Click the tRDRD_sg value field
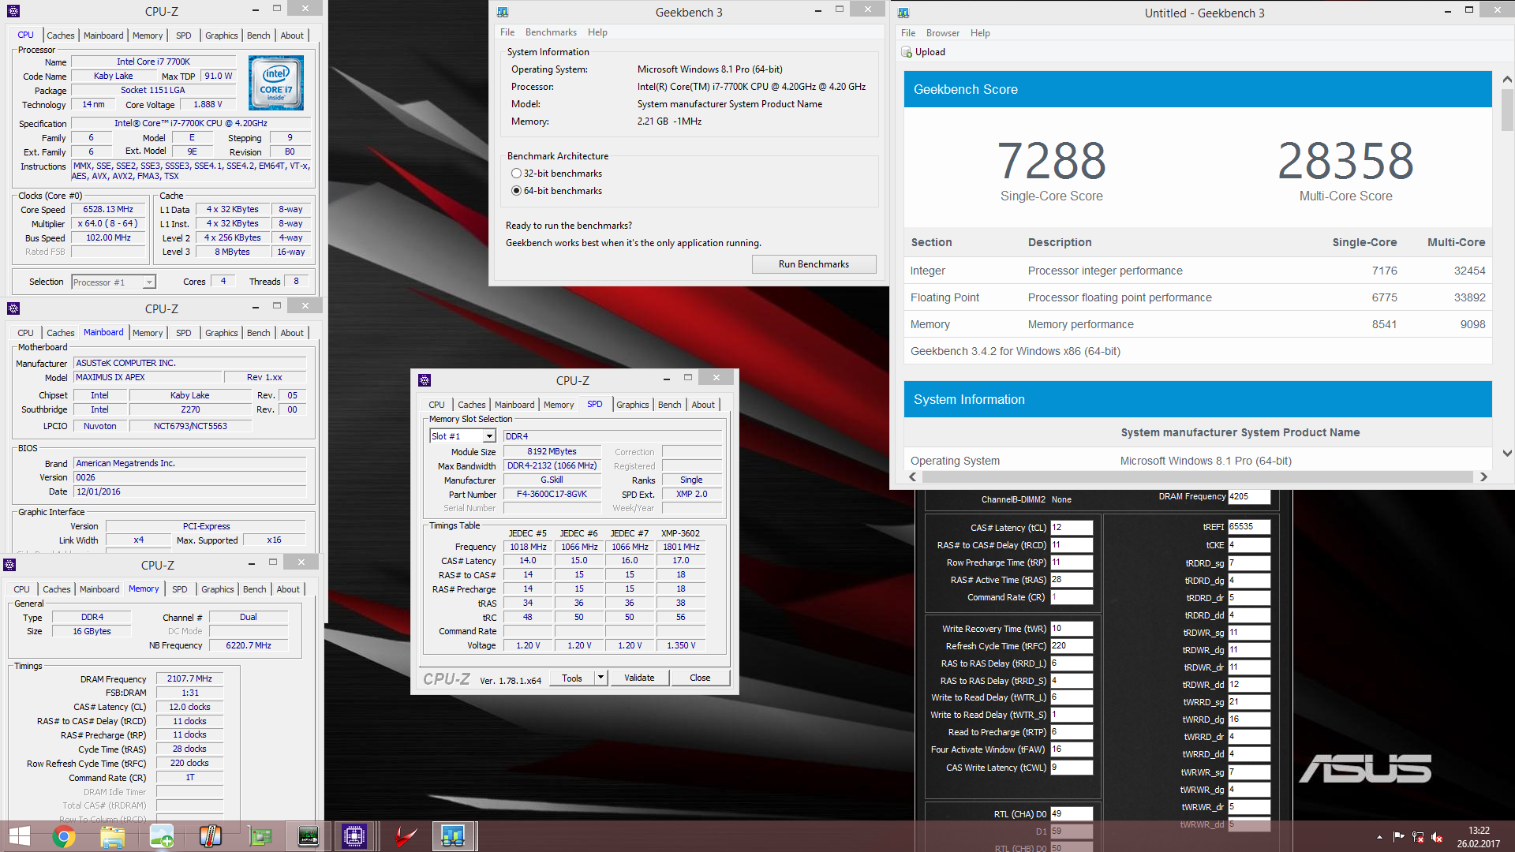This screenshot has width=1515, height=852. [x=1248, y=563]
